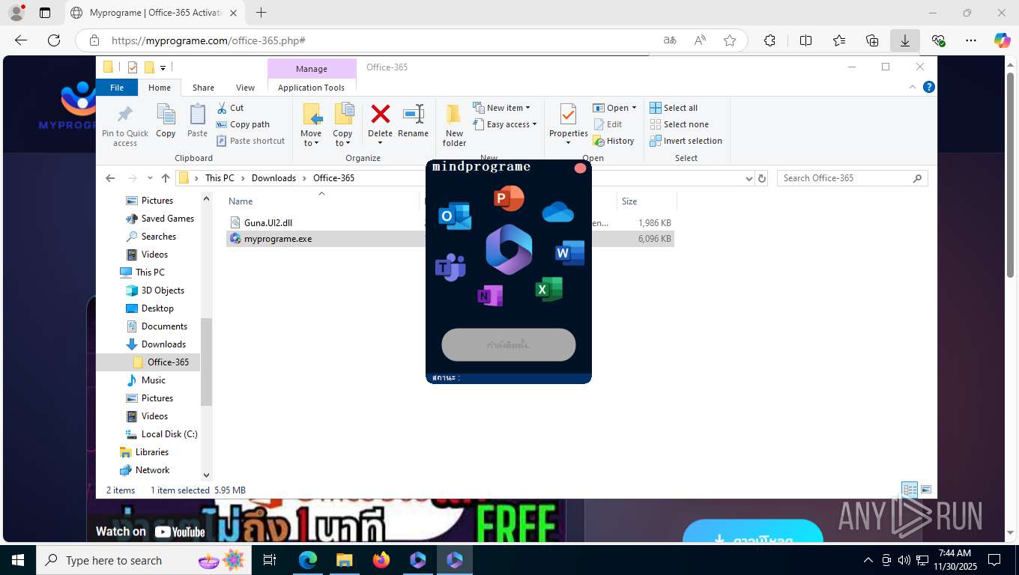Click Downloads in the address breadcrumb
The height and width of the screenshot is (575, 1019).
point(273,178)
